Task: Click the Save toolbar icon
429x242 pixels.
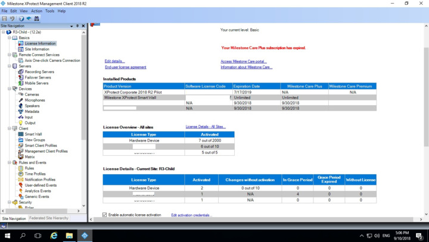Action: pyautogui.click(x=5, y=18)
